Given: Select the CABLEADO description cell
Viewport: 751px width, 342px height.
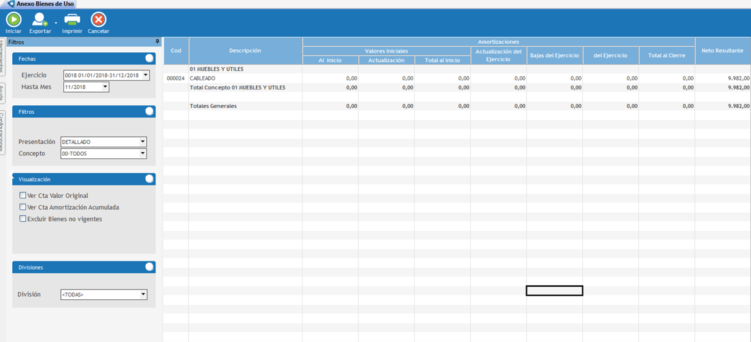Looking at the screenshot, I should click(x=245, y=79).
